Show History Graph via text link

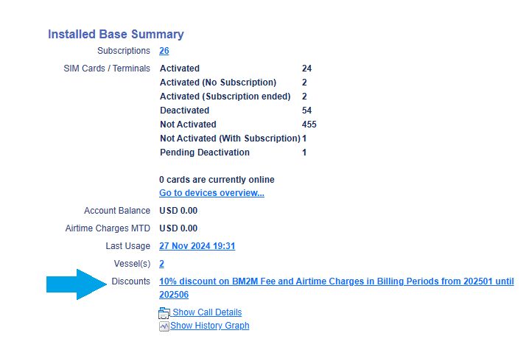(210, 326)
